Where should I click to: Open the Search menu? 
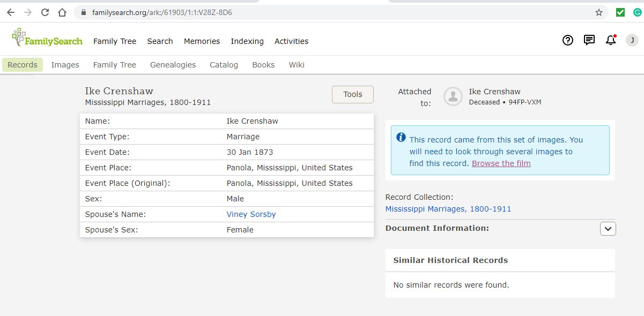click(160, 41)
